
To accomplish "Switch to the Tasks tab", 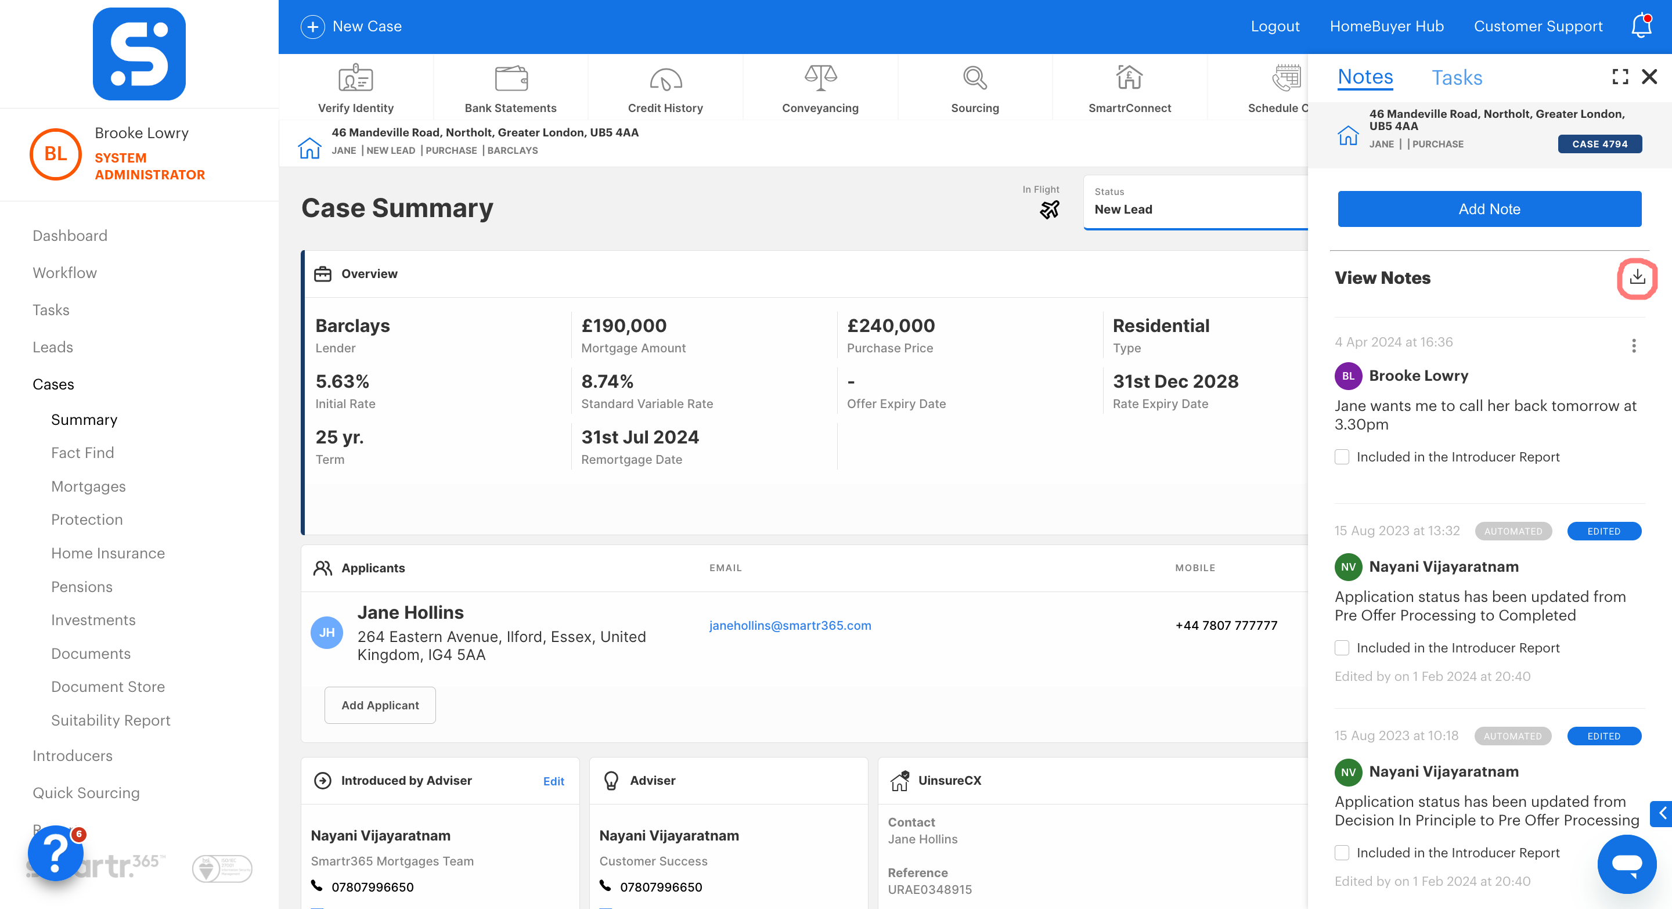I will coord(1457,78).
